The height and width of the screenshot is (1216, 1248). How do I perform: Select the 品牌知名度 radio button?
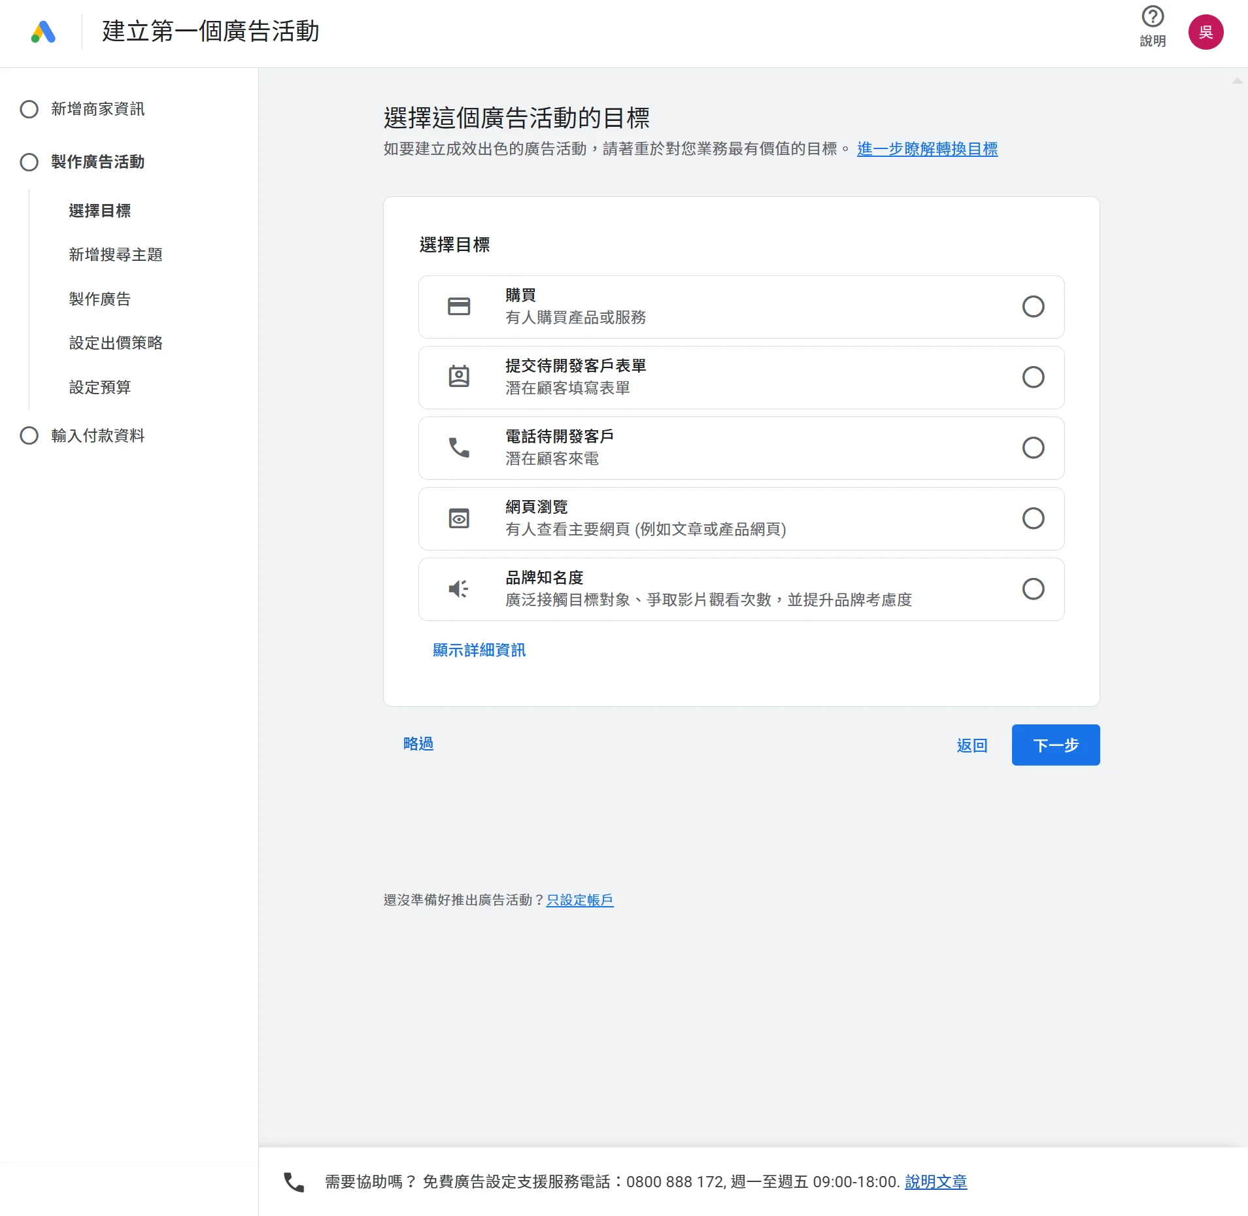(1032, 589)
